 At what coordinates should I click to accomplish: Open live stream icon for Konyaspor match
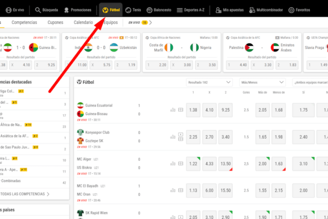(181, 134)
